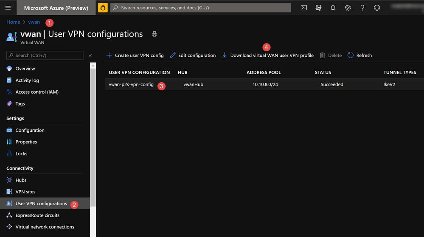Image resolution: width=424 pixels, height=237 pixels.
Task: Sort by HUB column header
Action: 183,72
